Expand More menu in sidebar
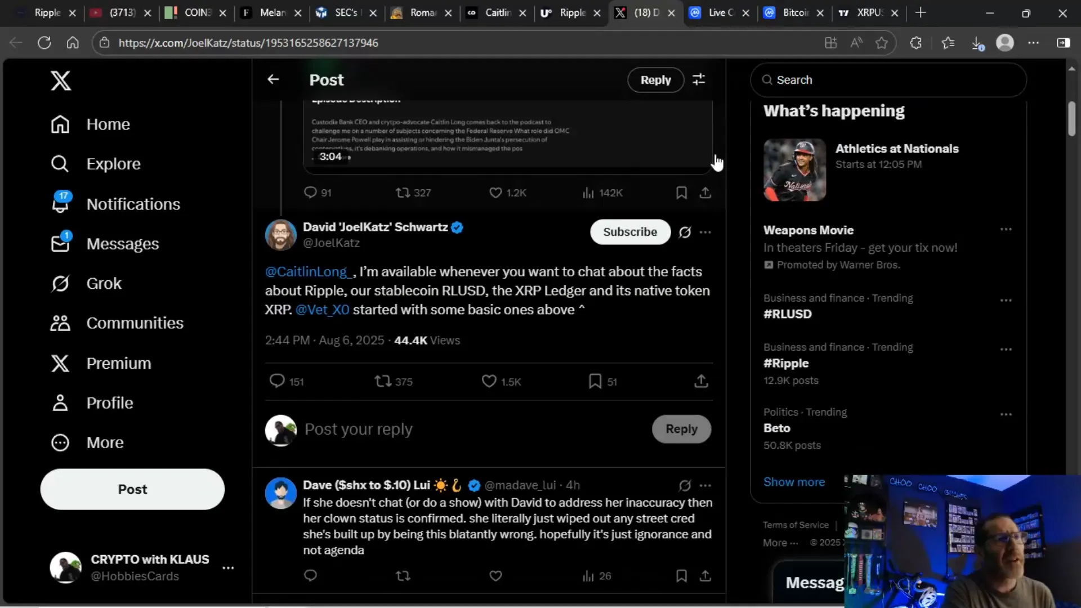The height and width of the screenshot is (608, 1081). (87, 442)
